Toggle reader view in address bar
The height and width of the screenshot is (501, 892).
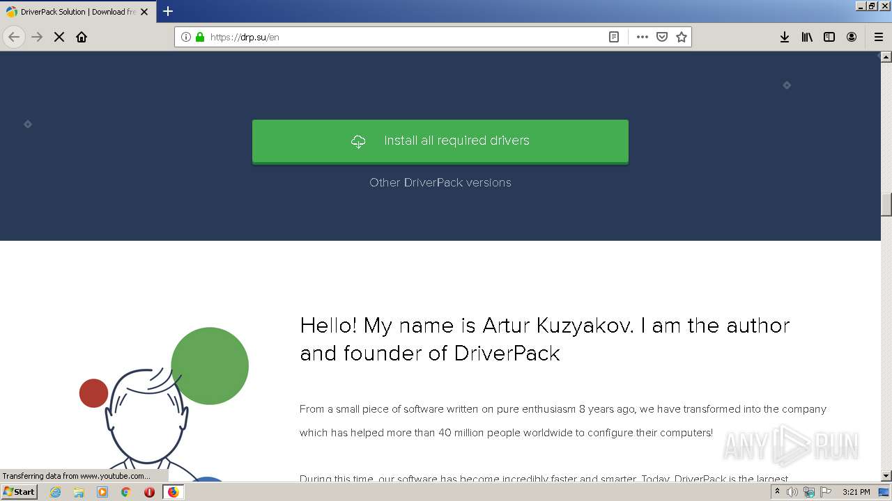pyautogui.click(x=614, y=37)
